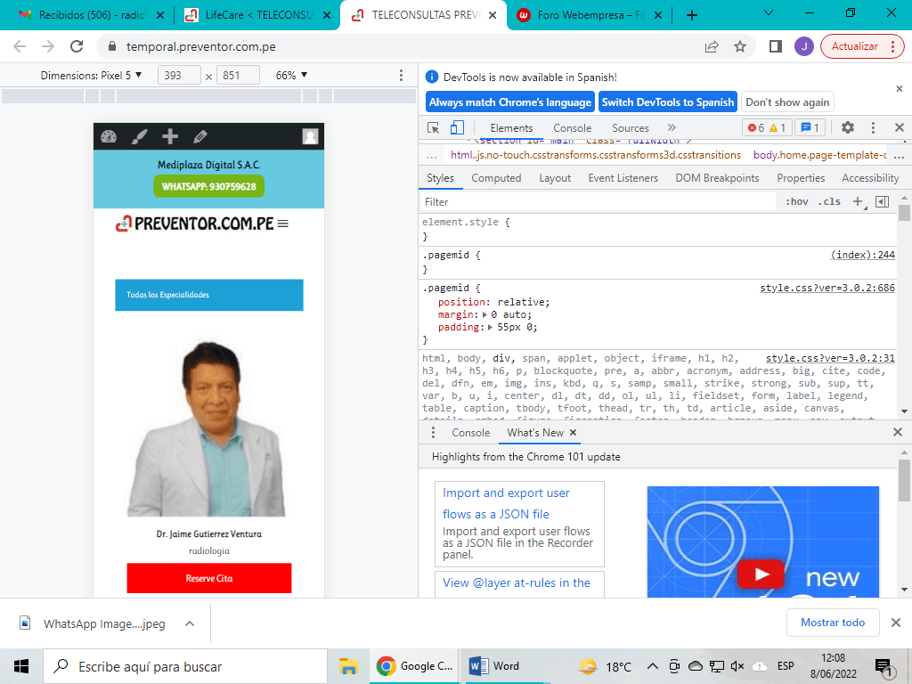
Task: Open the DevTools customize menu dots
Action: tap(873, 127)
